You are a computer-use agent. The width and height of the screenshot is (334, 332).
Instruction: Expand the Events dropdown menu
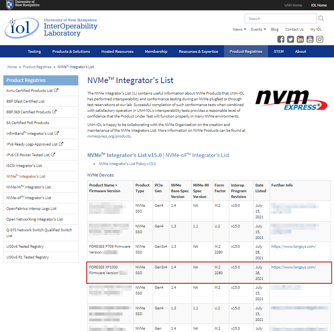click(x=258, y=29)
